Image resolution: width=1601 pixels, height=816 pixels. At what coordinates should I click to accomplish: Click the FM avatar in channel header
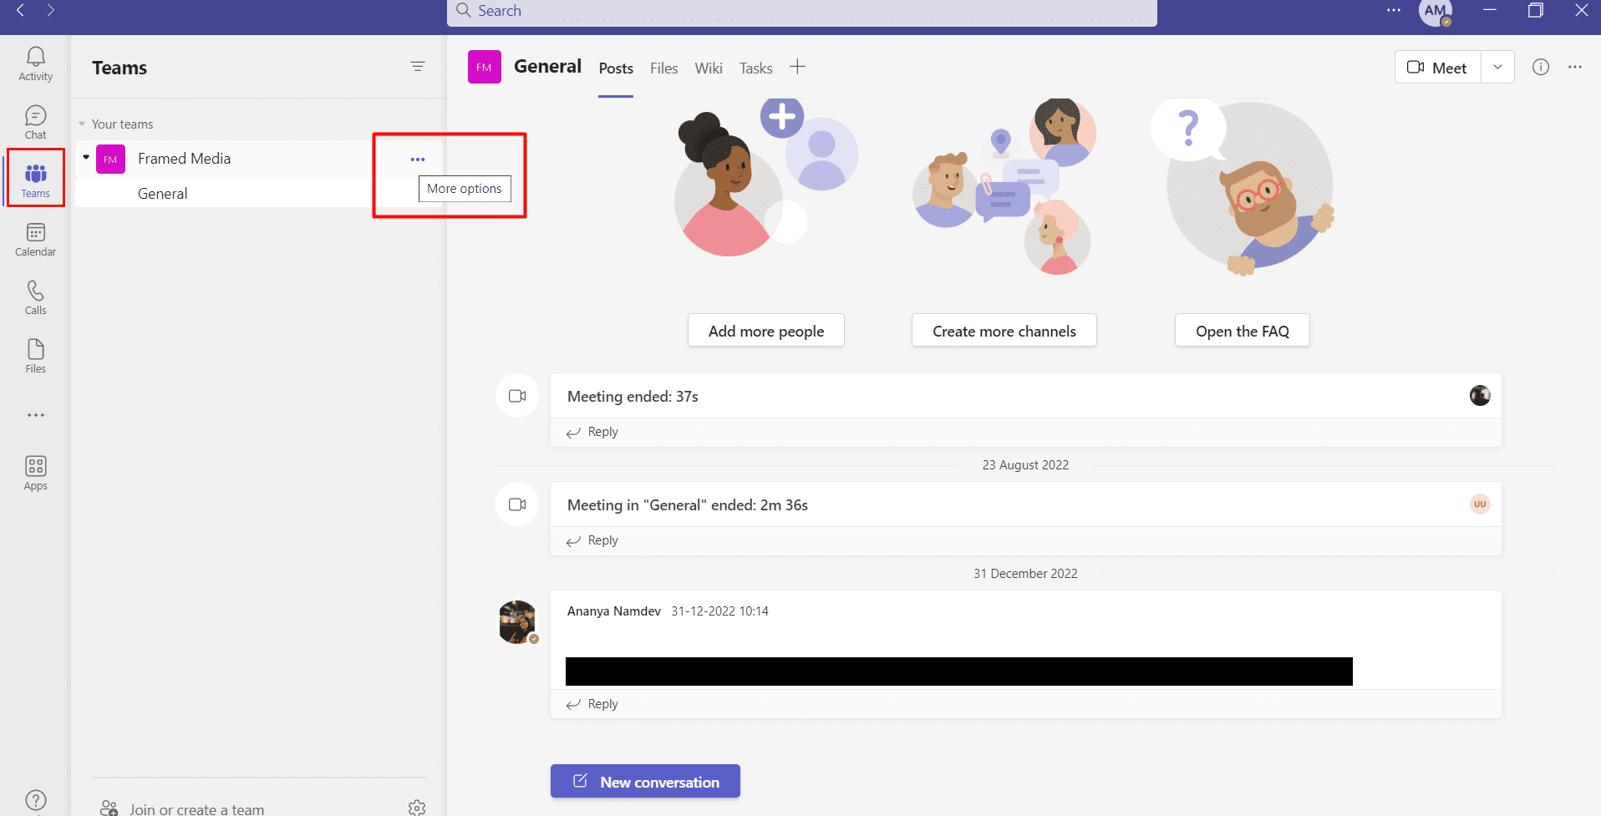(x=484, y=67)
